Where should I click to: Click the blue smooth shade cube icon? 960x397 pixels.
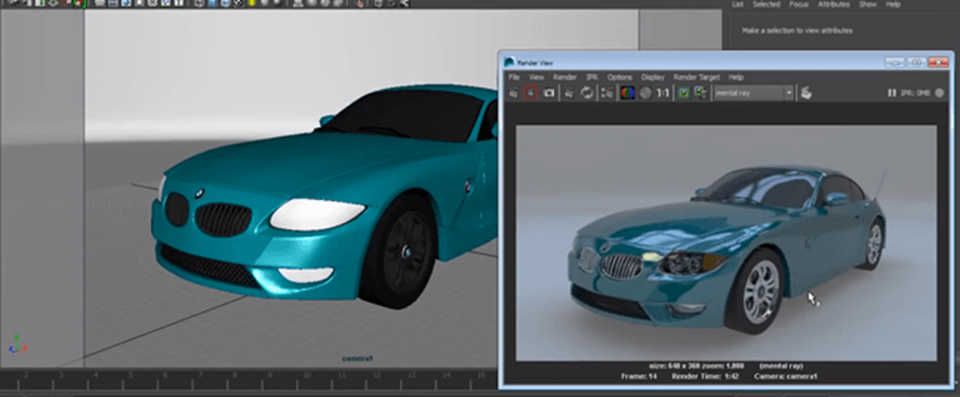(212, 4)
